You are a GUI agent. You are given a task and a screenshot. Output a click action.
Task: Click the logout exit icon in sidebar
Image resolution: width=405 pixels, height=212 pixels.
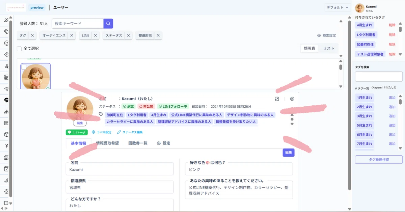(x=6, y=203)
